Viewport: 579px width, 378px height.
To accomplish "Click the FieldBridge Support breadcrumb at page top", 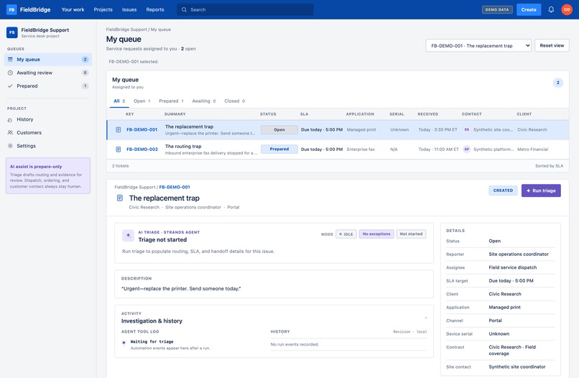I will [x=126, y=29].
